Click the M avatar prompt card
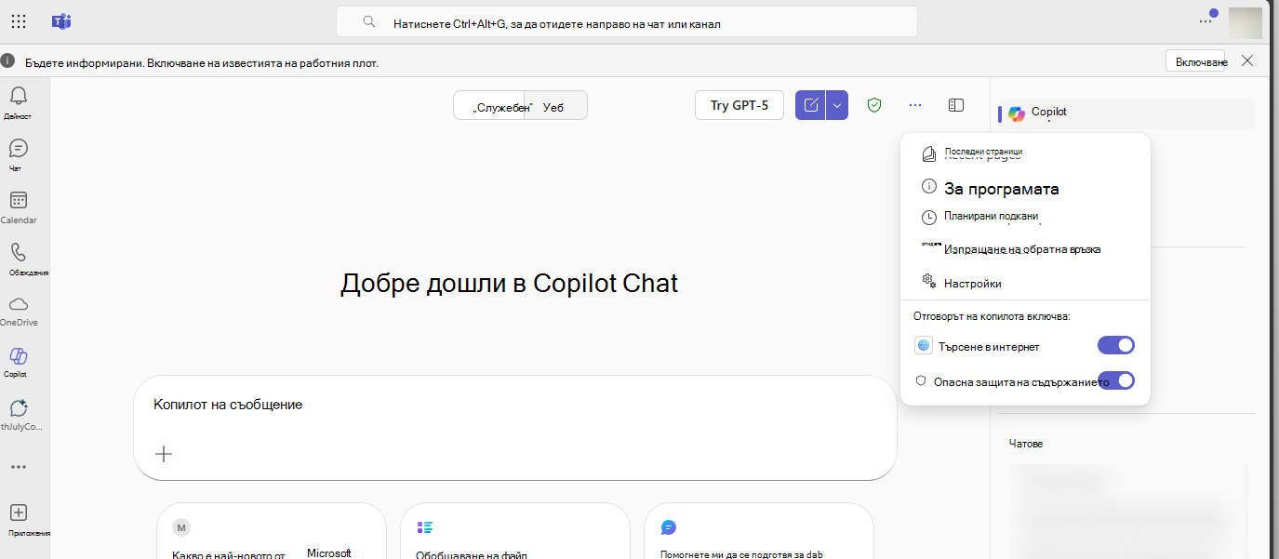Viewport: 1279px width, 559px height. click(x=181, y=527)
